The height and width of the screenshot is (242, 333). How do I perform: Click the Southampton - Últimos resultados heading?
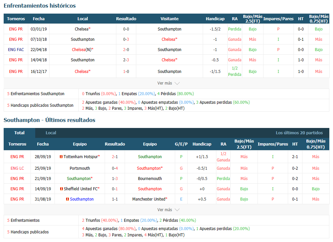pos(50,120)
